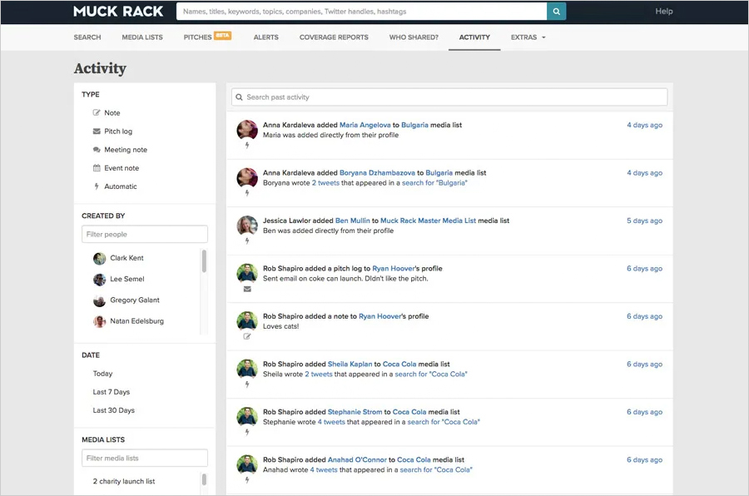
Task: Click lightning icon under Ben Mullin entry
Action: (247, 241)
